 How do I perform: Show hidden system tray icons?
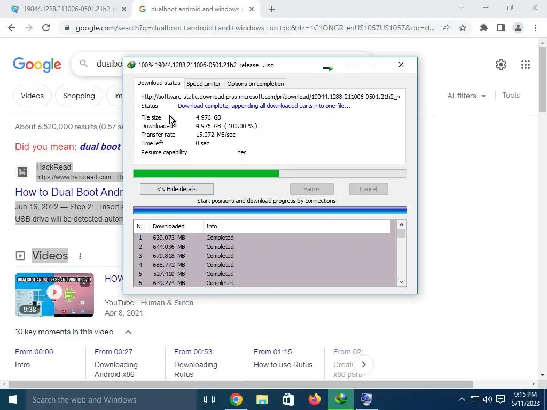click(x=462, y=399)
